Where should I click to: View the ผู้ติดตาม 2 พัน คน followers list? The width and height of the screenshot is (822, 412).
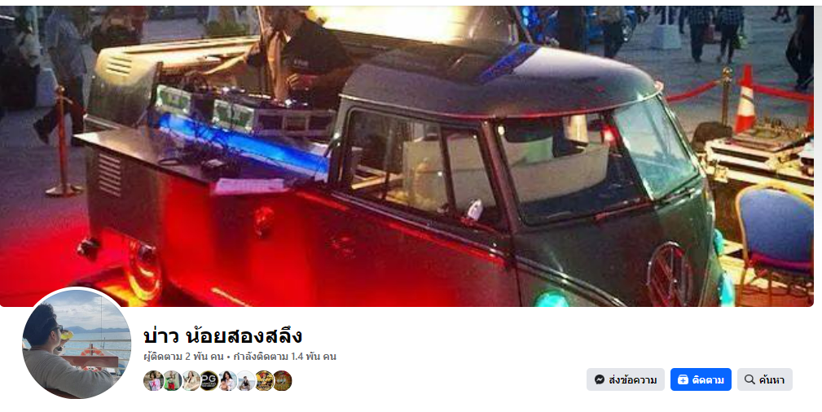point(183,357)
